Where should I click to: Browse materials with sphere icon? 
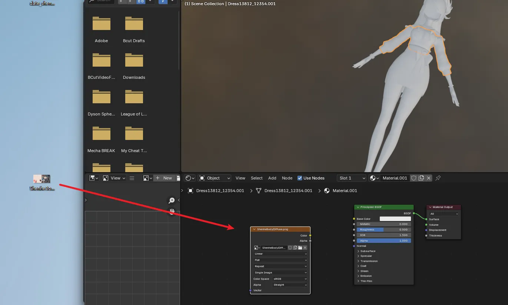(x=374, y=178)
